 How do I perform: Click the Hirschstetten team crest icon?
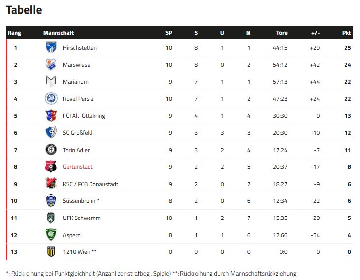51,48
